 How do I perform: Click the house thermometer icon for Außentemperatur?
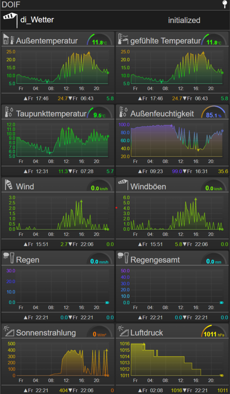[x=9, y=40]
